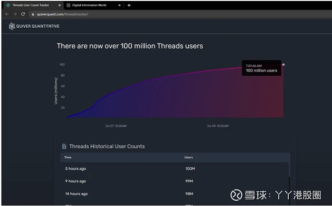Image resolution: width=332 pixels, height=206 pixels.
Task: Close the Digital Information World tab
Action: 119,5
